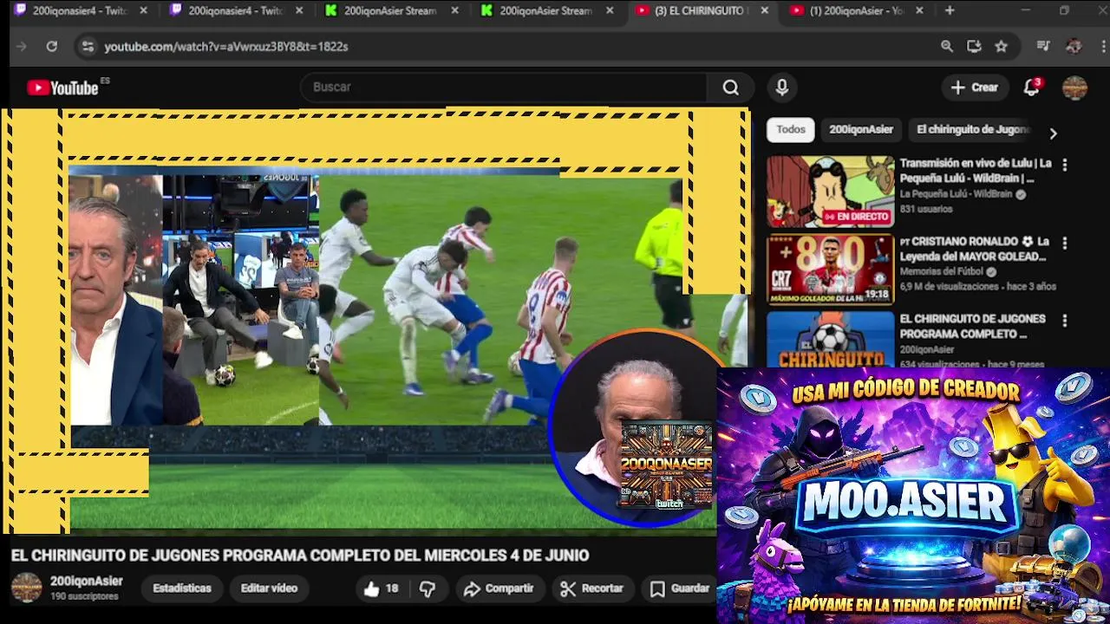Open the YouTube account avatar menu
This screenshot has width=1110, height=624.
click(x=1074, y=88)
